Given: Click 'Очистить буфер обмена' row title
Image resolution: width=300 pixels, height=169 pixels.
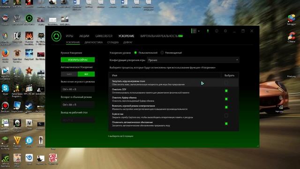Looking at the screenshot, I should click(x=124, y=98).
